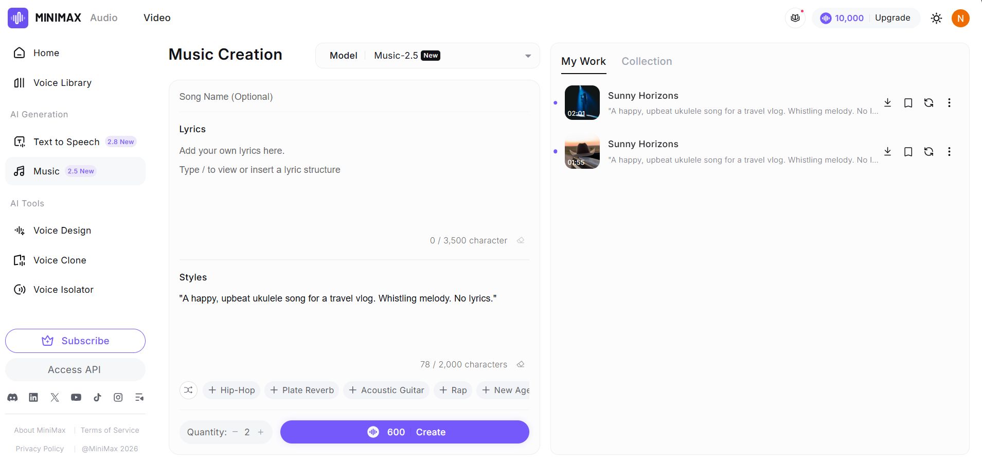
Task: Download the 02:01 Sunny Horizons track
Action: (887, 103)
